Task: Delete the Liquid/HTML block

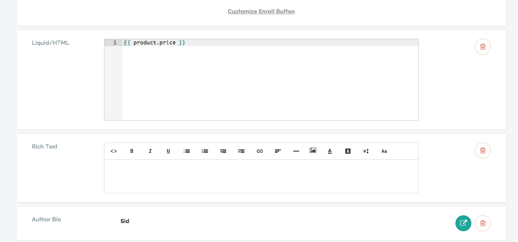Action: click(x=483, y=47)
